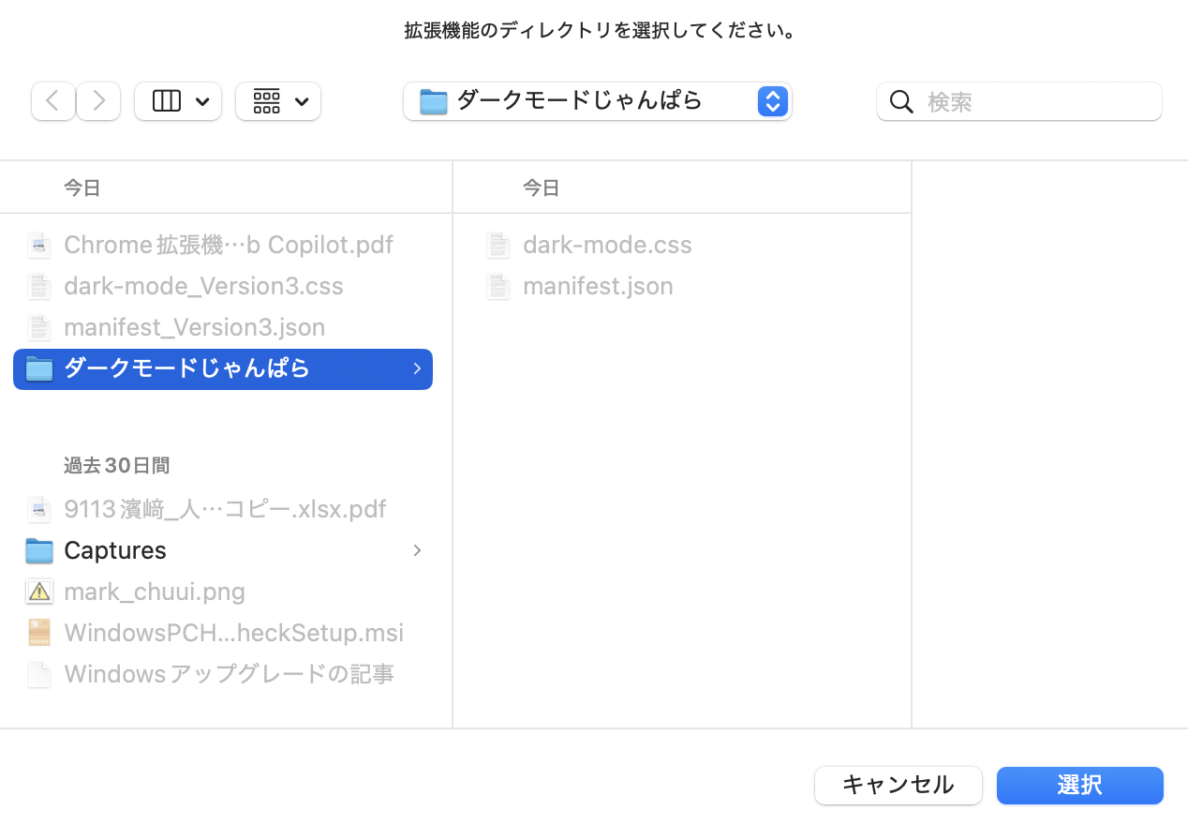Screen dimensions: 1188x840
Task: Click the Windowsアップグレードの記事 document icon
Action: click(x=39, y=674)
